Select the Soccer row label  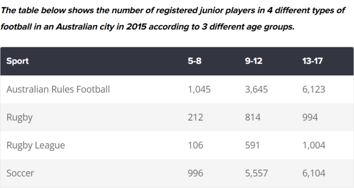click(20, 173)
